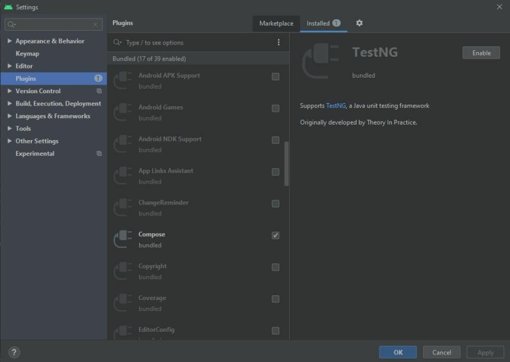The width and height of the screenshot is (510, 362).
Task: Click the large TestNG plugin icon
Action: [x=320, y=61]
